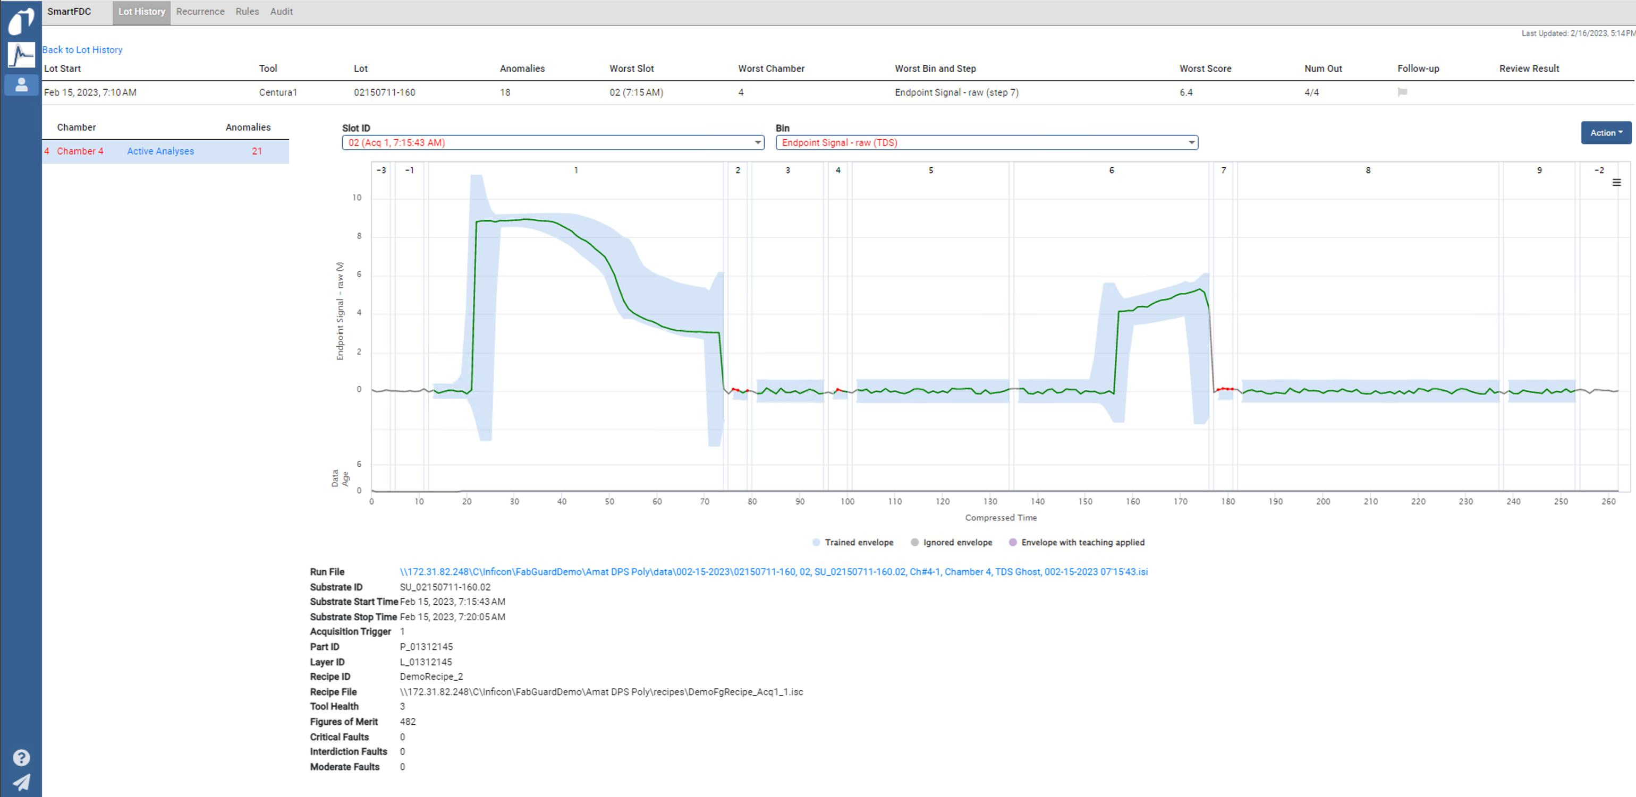Switch to the Rules tab
1636x797 pixels.
(247, 12)
